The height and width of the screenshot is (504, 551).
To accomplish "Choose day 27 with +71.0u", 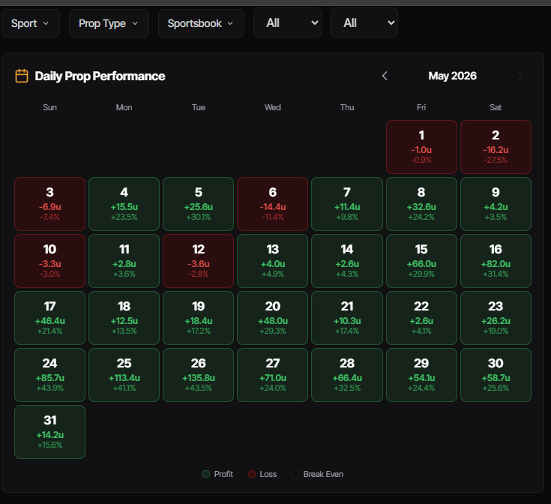I will [x=273, y=375].
